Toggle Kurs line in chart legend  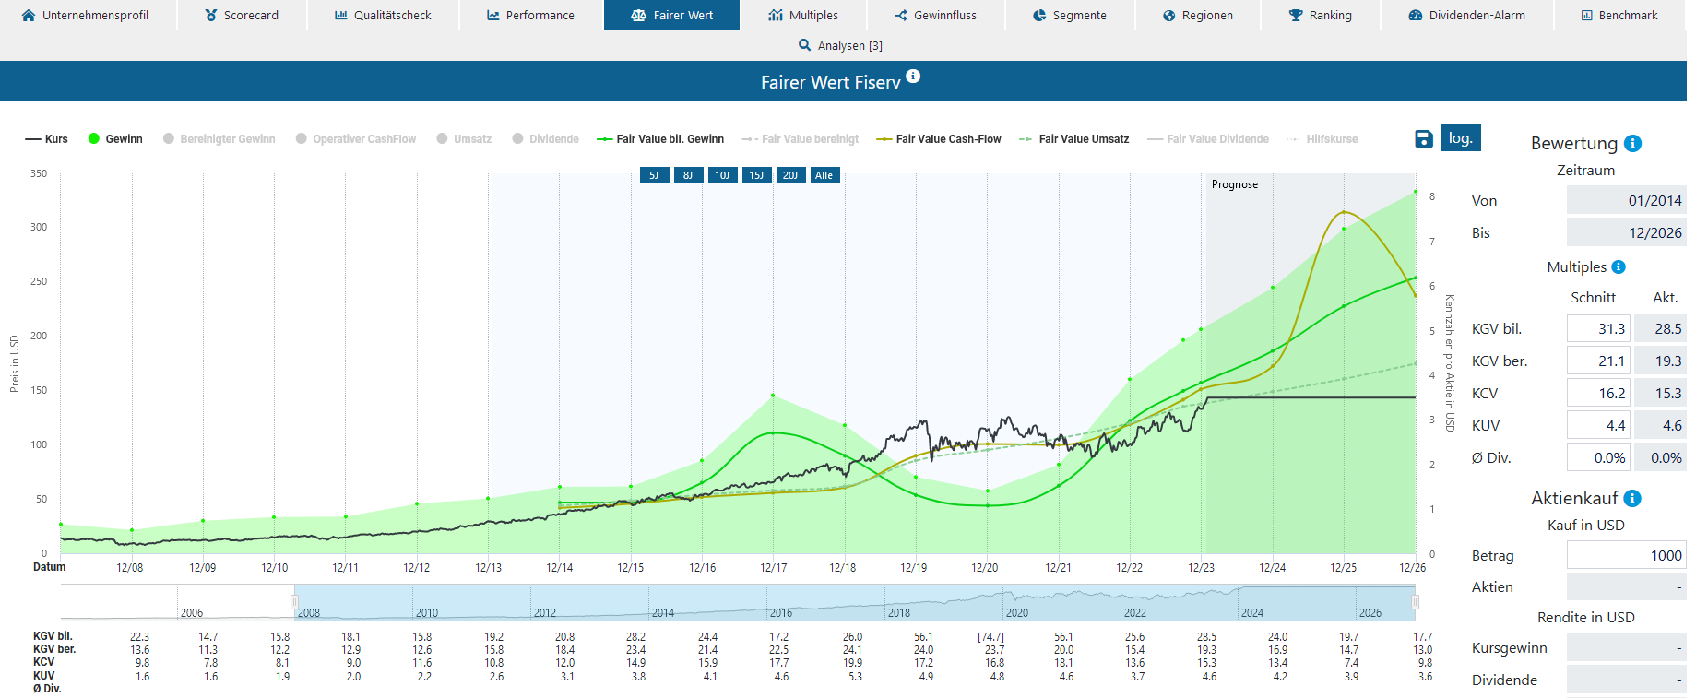coord(46,139)
